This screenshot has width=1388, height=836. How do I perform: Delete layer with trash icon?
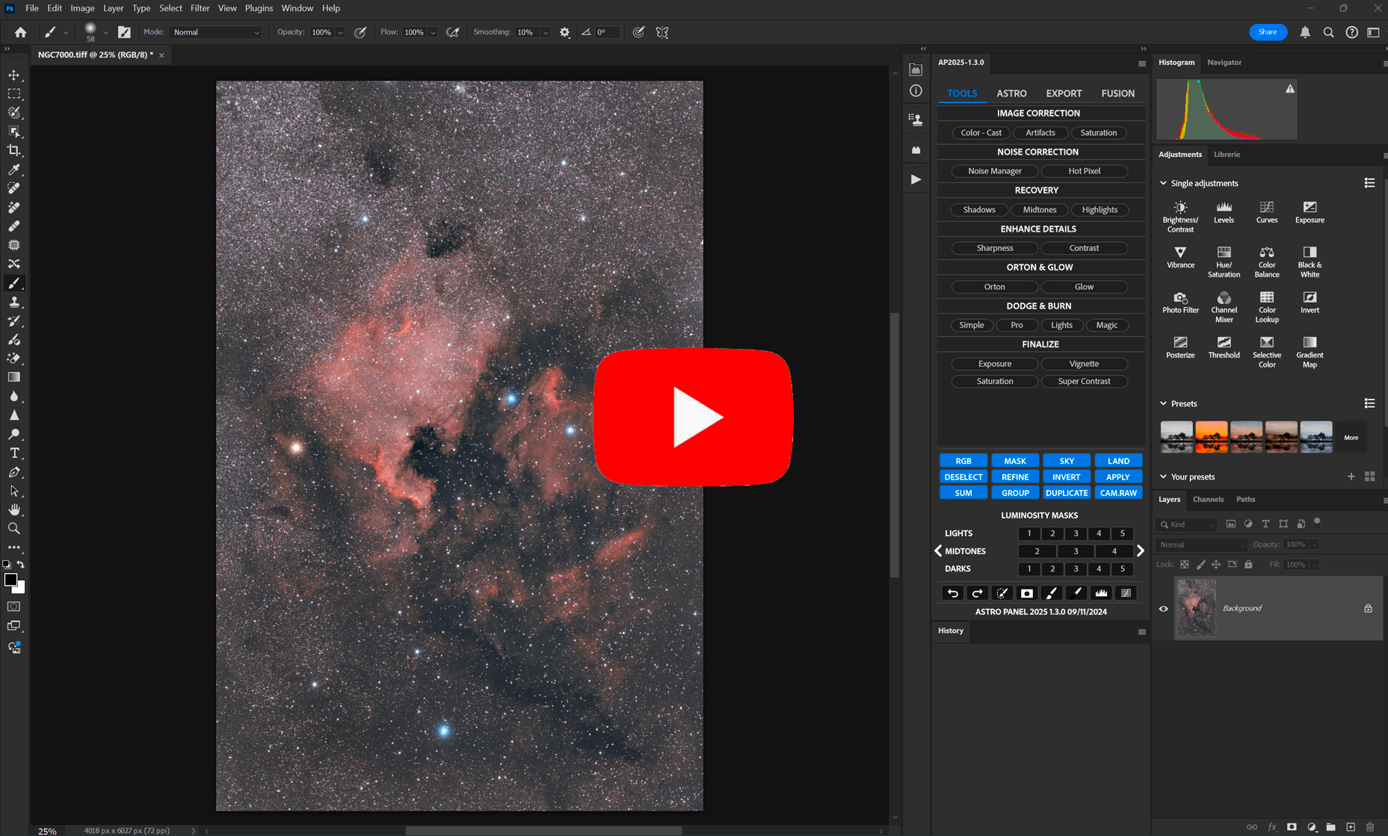1370,827
